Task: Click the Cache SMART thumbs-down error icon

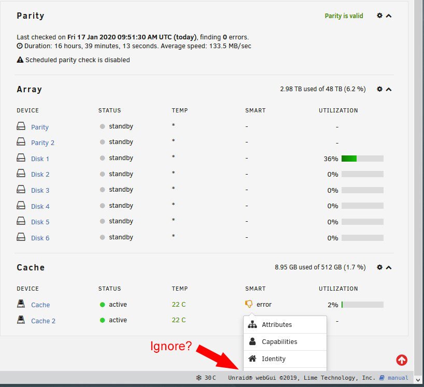Action: [248, 304]
